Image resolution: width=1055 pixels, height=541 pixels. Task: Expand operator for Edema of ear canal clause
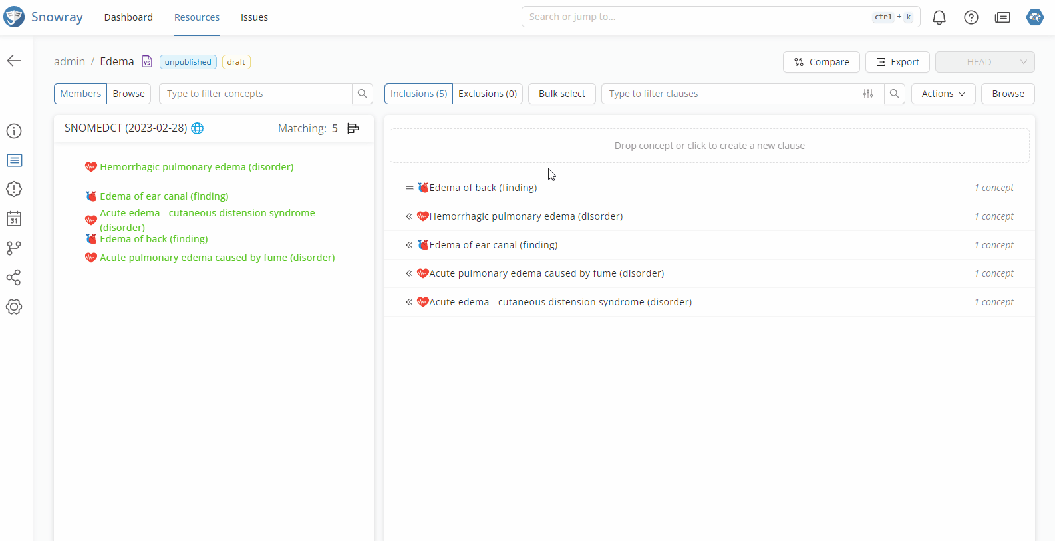pos(409,245)
